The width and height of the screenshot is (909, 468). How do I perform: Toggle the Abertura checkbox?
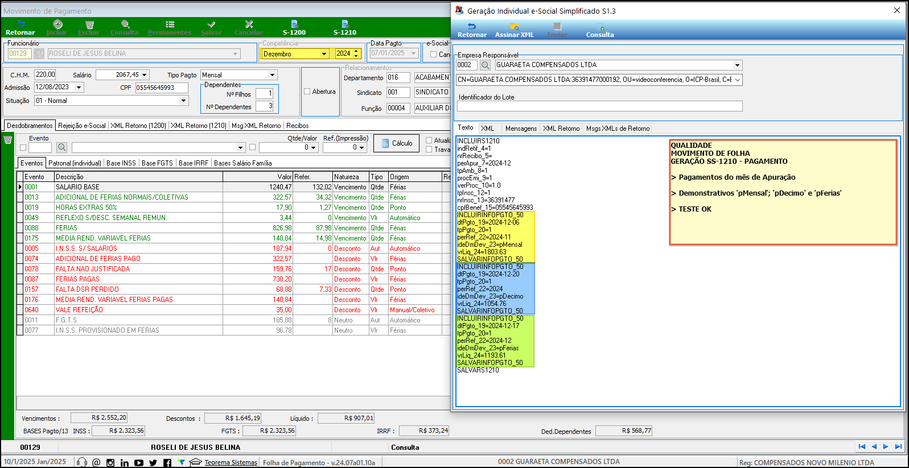pyautogui.click(x=307, y=92)
